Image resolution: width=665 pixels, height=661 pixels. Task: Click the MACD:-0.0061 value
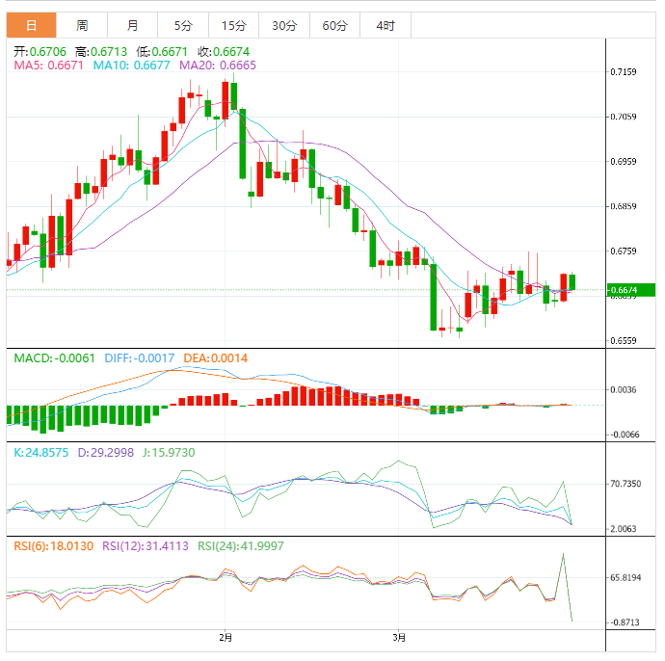coord(54,358)
